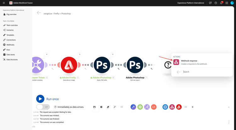Open the orange Text parser brackets icon
This screenshot has height=130, width=236.
[154, 107]
